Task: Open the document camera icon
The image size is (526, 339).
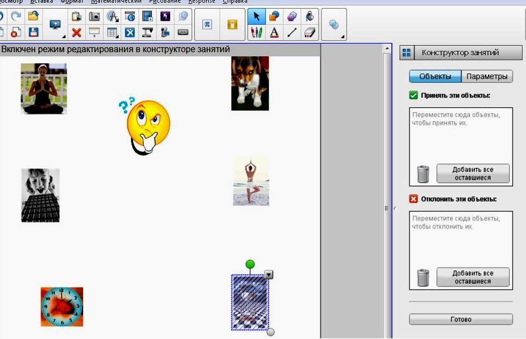Action: (x=147, y=33)
